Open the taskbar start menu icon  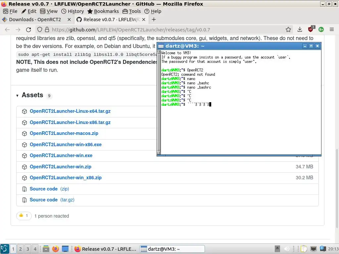[x=5, y=249]
